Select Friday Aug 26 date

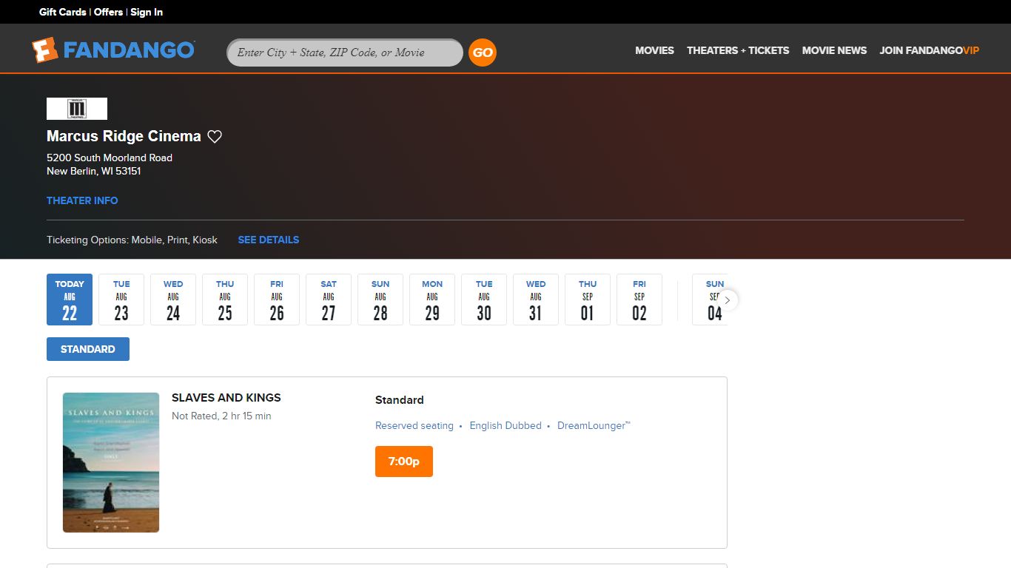(277, 300)
